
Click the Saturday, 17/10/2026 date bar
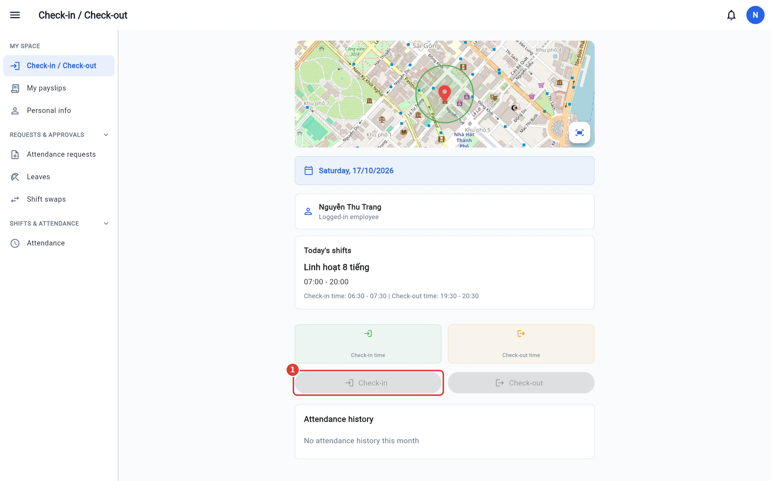(444, 170)
